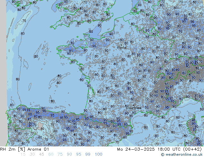Click the Paris location dot marker

tap(122, 45)
